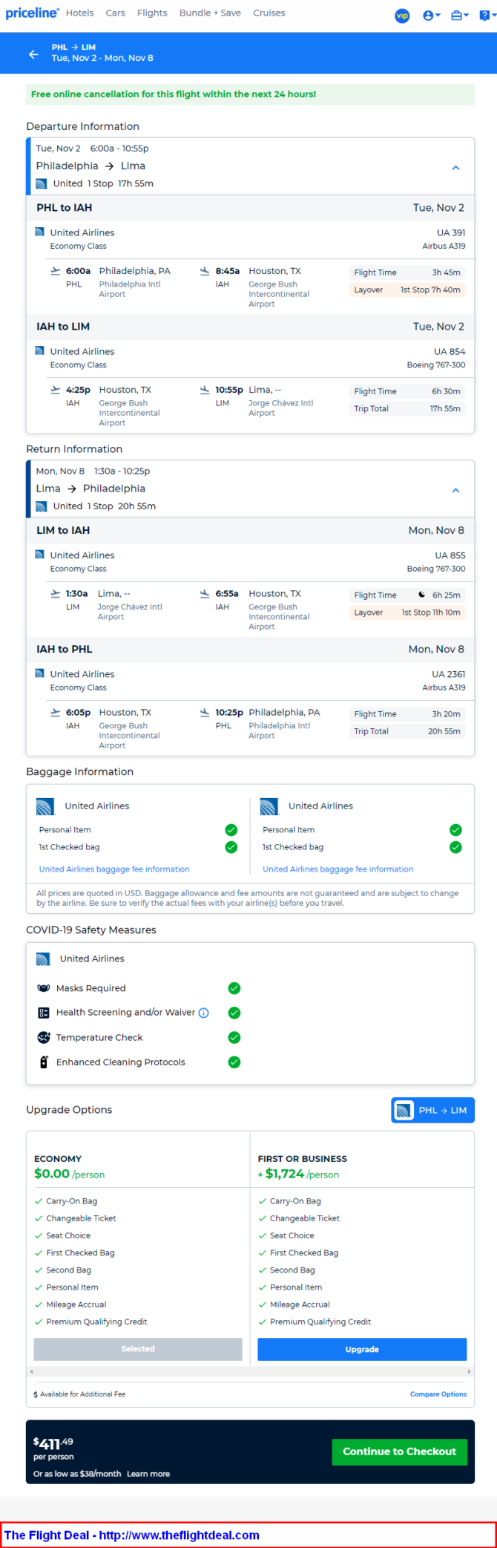This screenshot has width=497, height=1548.
Task: Open the account profile menu icon
Action: tap(430, 16)
